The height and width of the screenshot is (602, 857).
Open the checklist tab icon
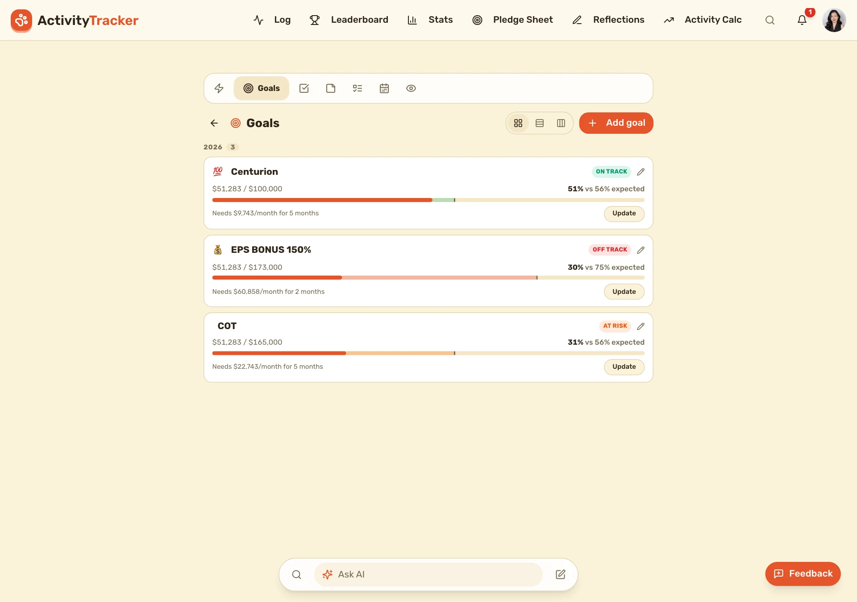coord(358,88)
